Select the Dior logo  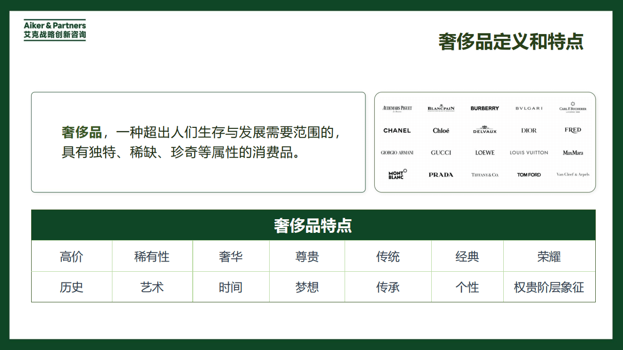(x=529, y=131)
